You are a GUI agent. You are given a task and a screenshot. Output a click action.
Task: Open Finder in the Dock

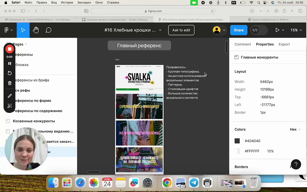coord(54,183)
